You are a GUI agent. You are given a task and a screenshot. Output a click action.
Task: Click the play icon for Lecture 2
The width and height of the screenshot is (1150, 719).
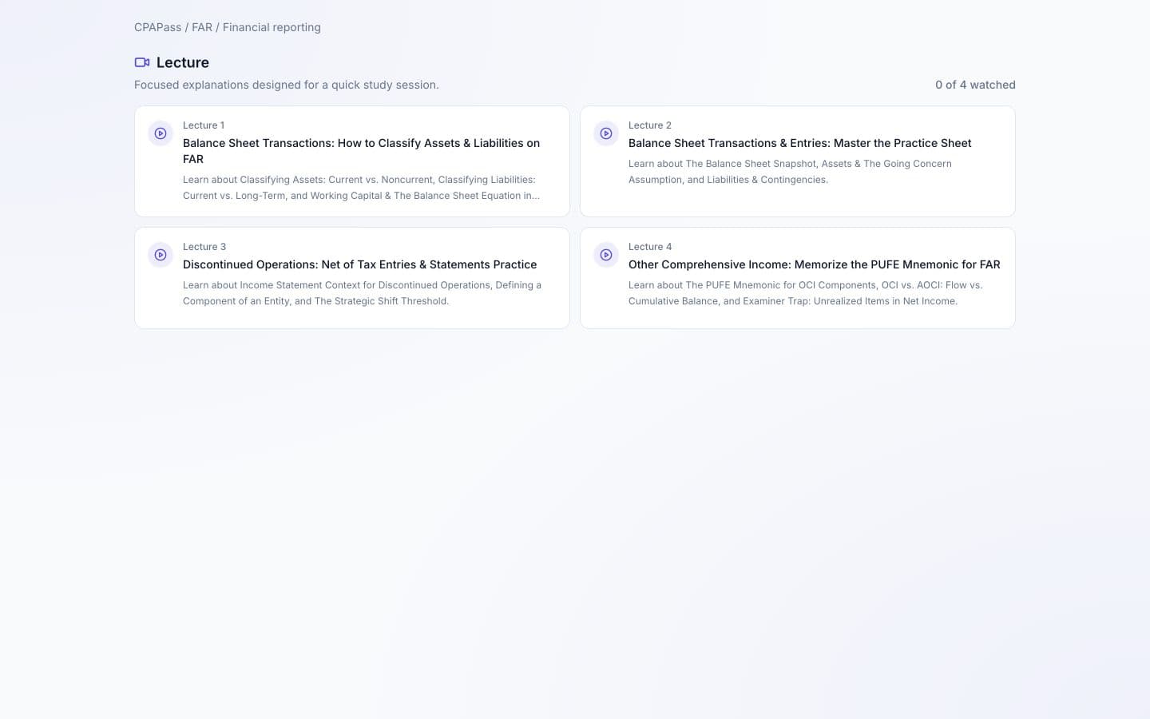coord(606,133)
